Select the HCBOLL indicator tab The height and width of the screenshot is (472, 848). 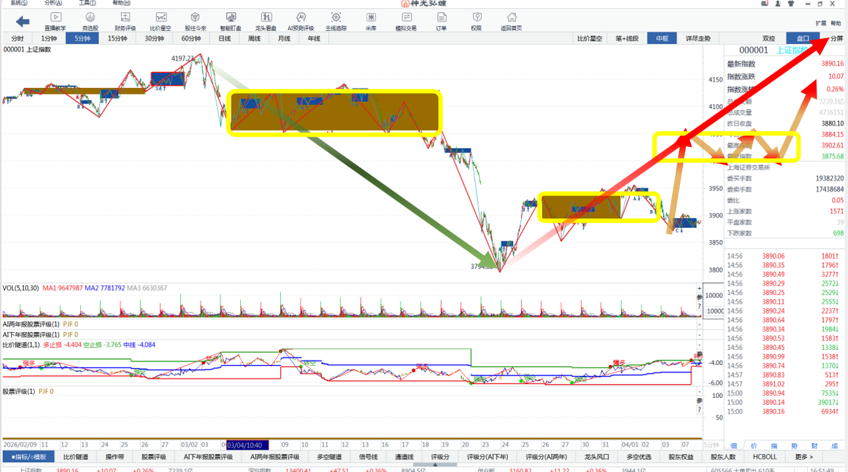pyautogui.click(x=765, y=457)
